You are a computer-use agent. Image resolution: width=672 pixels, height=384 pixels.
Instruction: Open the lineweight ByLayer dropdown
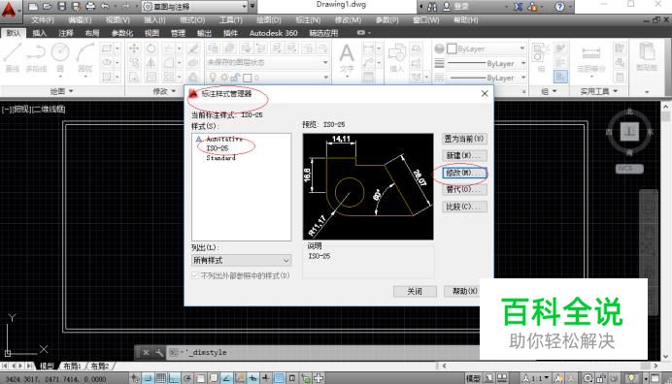(x=486, y=63)
